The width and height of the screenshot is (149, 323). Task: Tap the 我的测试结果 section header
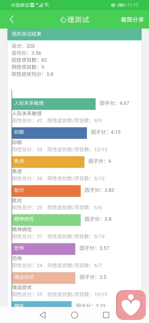tap(74, 34)
